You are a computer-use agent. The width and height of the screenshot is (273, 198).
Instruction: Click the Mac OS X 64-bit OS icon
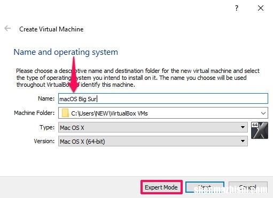[x=260, y=130]
